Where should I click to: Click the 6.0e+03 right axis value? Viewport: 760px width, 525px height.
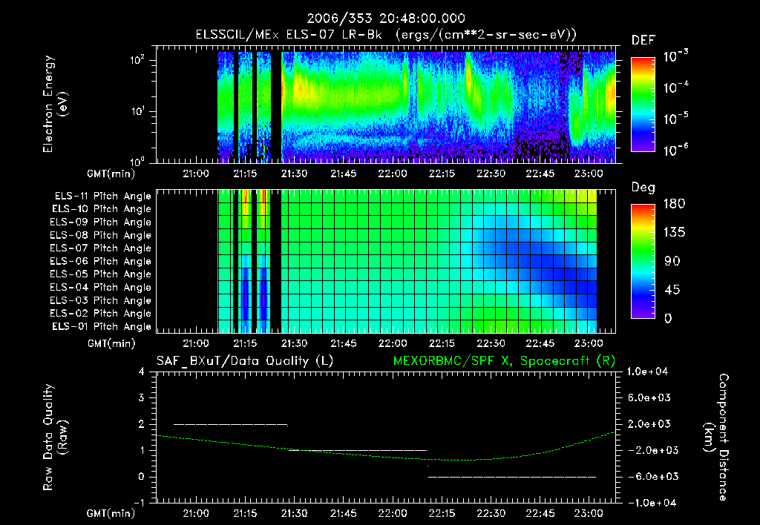tap(649, 397)
